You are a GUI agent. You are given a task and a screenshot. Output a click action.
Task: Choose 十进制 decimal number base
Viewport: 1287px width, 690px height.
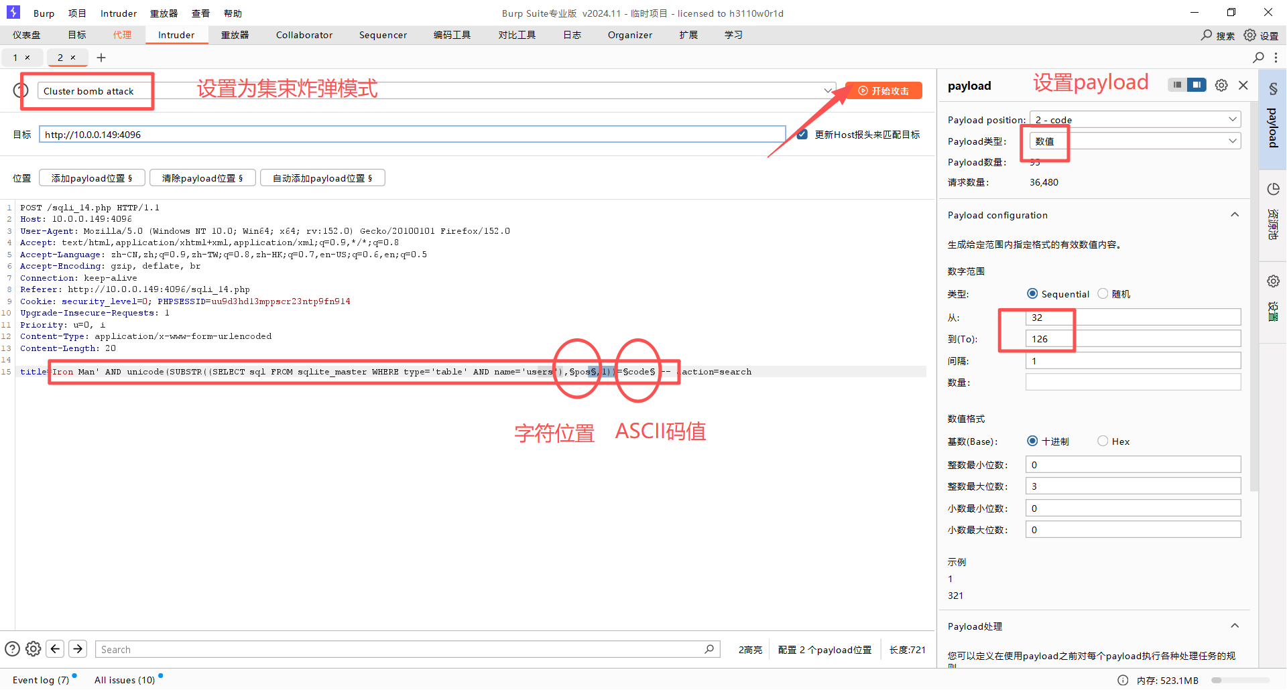tap(1032, 441)
